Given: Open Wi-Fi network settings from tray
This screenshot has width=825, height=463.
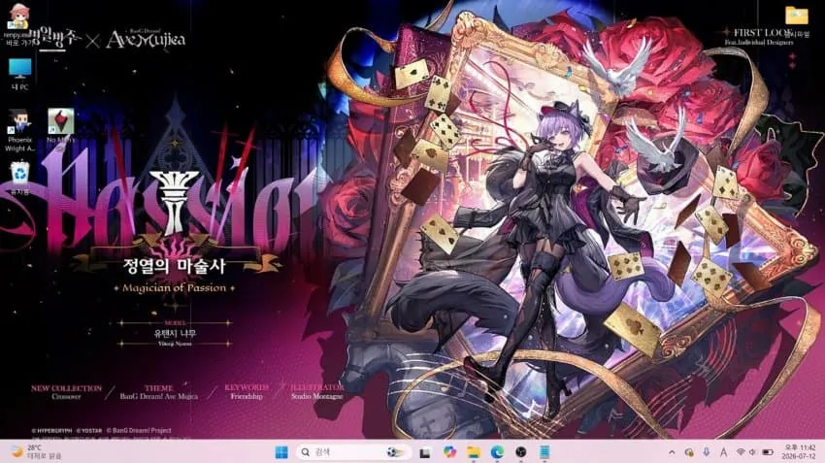Looking at the screenshot, I should pos(741,452).
